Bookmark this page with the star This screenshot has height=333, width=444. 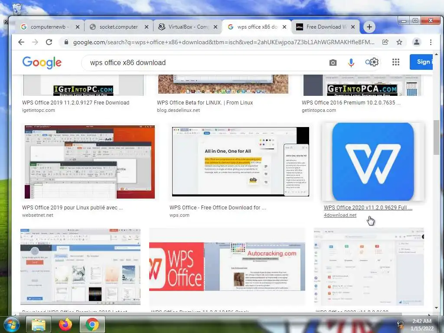pos(399,42)
